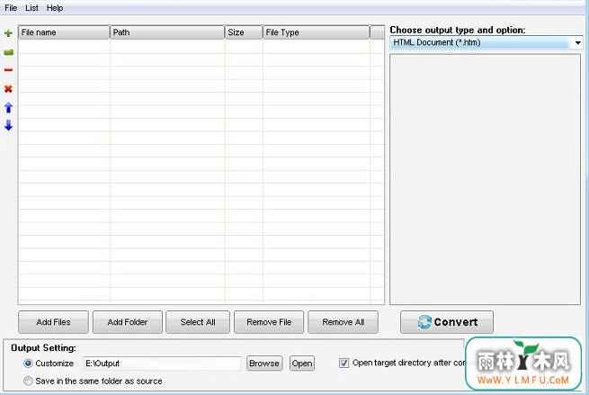Sort by the Size column header

click(x=244, y=32)
